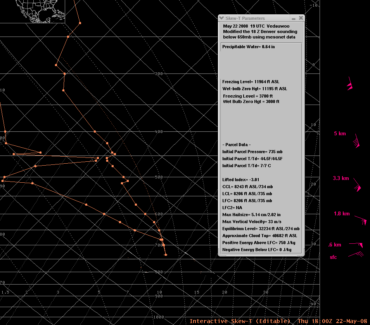Click the 800 mb pressure label
The height and width of the screenshot is (325, 370).
coord(159,272)
